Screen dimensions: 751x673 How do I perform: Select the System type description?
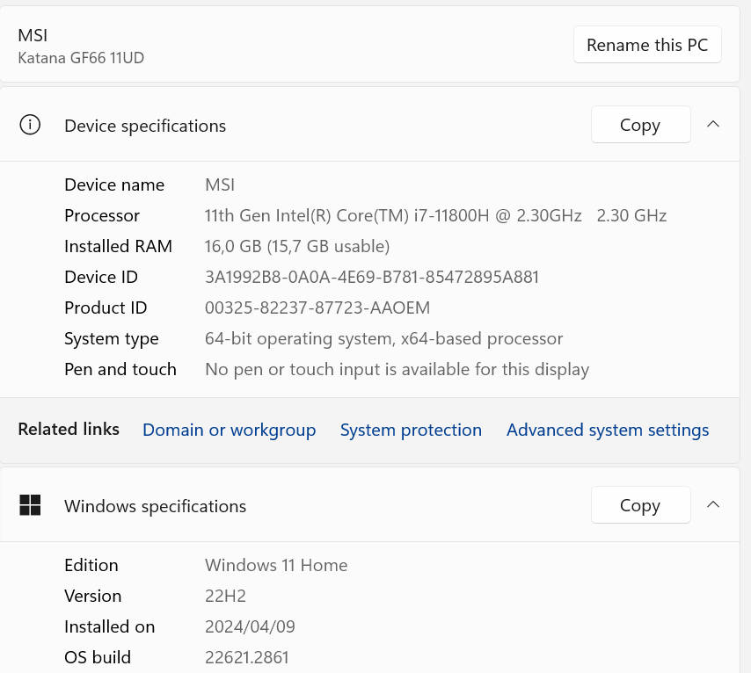click(x=383, y=338)
